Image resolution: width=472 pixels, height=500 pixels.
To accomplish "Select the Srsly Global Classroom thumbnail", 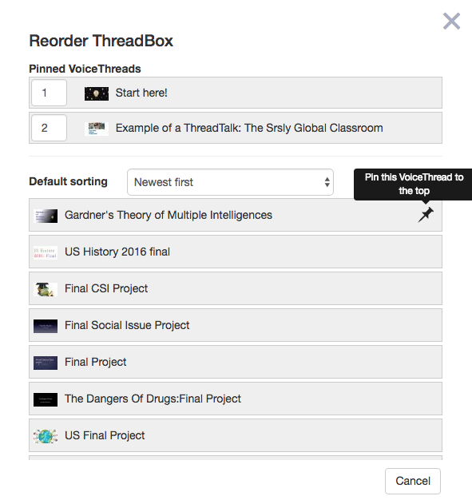I will click(97, 129).
